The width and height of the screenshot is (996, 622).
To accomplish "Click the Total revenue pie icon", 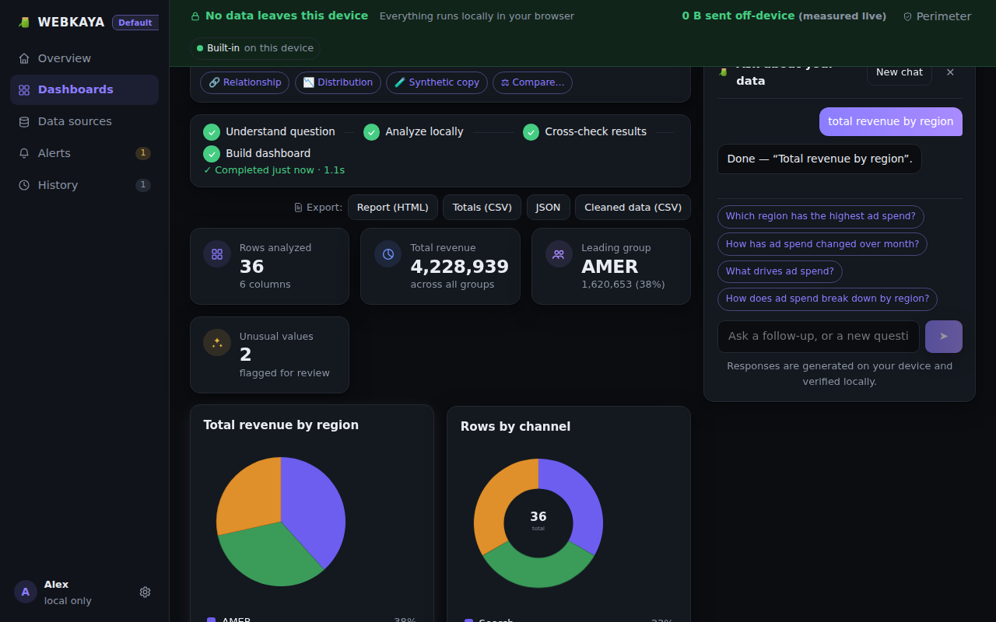I will point(388,253).
